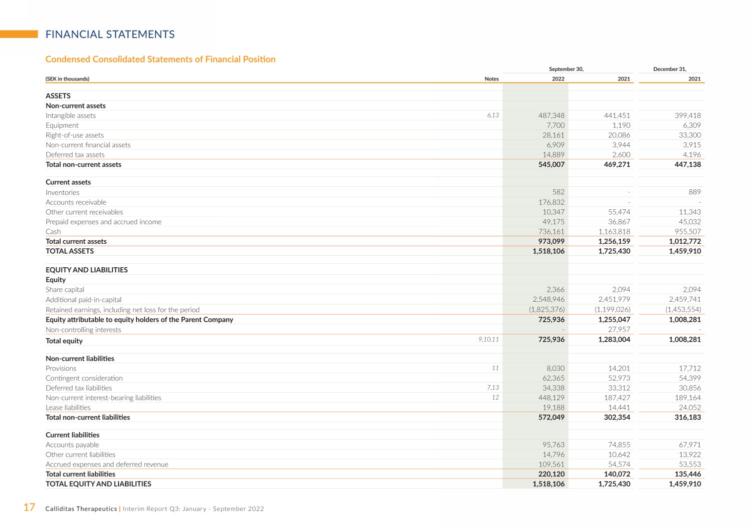Click the value 7,700 in Equipment row
Image resolution: width=750 pixels, height=530 pixels.
tap(555, 125)
